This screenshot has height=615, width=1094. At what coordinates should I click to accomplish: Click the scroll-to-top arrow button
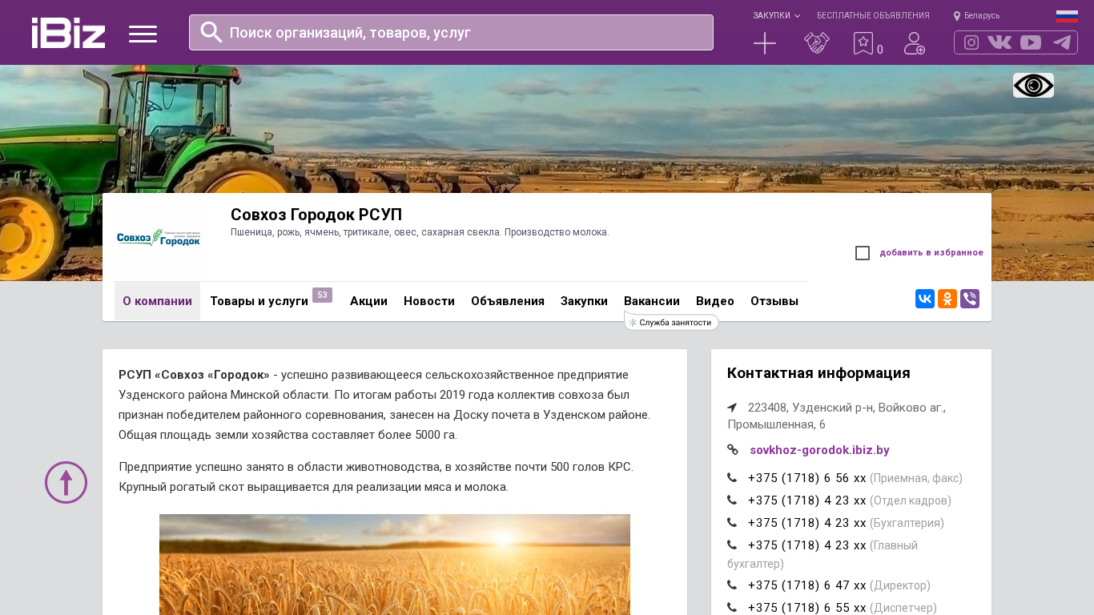66,482
